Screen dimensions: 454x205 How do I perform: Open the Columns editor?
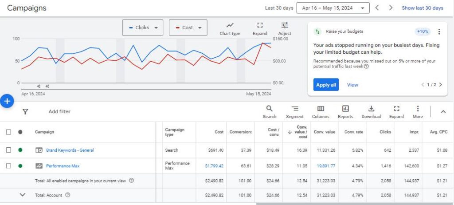point(321,112)
